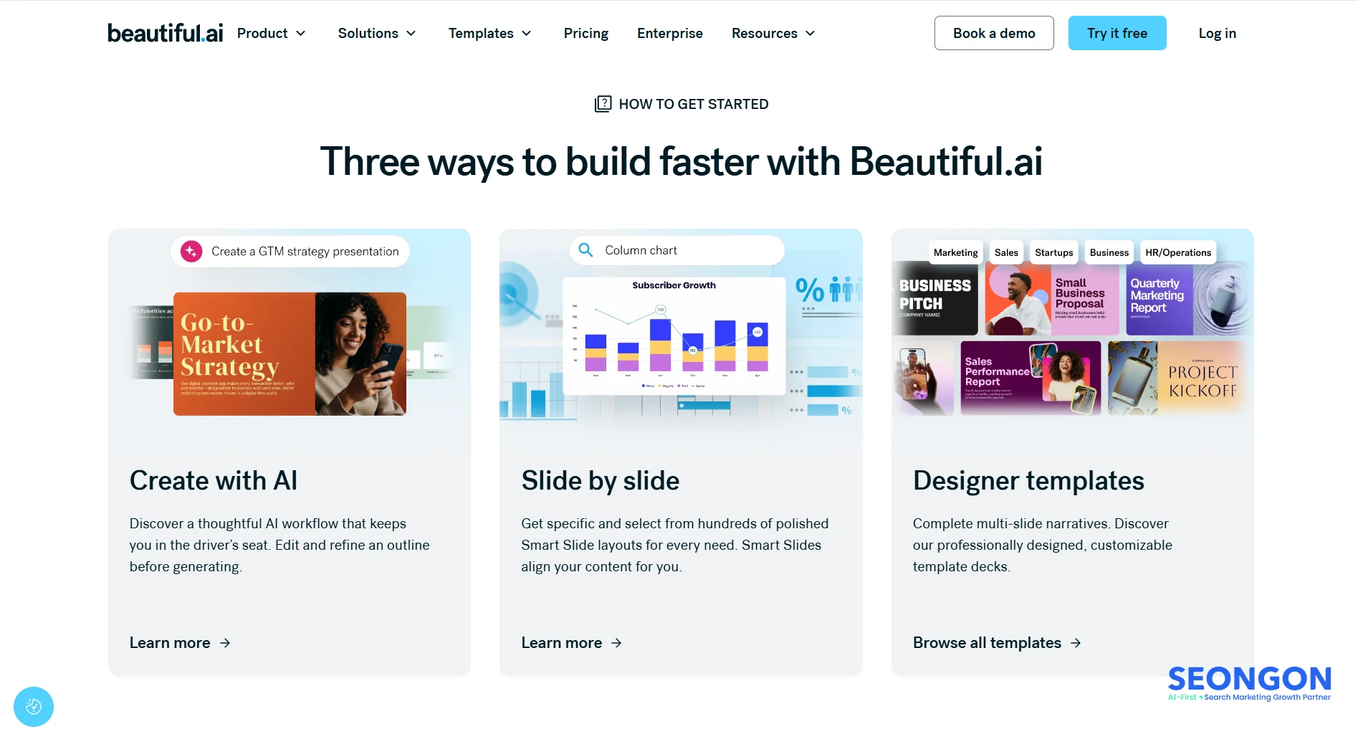Click the How To Get Started help icon
The image size is (1358, 729).
pos(603,104)
